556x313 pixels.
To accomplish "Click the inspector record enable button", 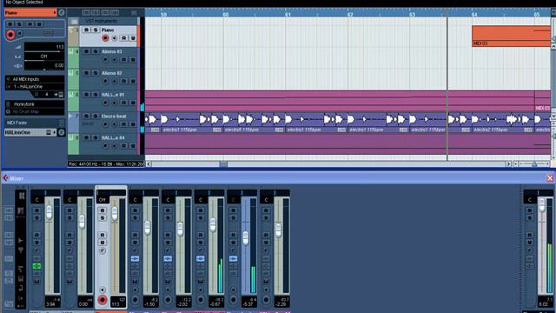I will click(x=10, y=35).
